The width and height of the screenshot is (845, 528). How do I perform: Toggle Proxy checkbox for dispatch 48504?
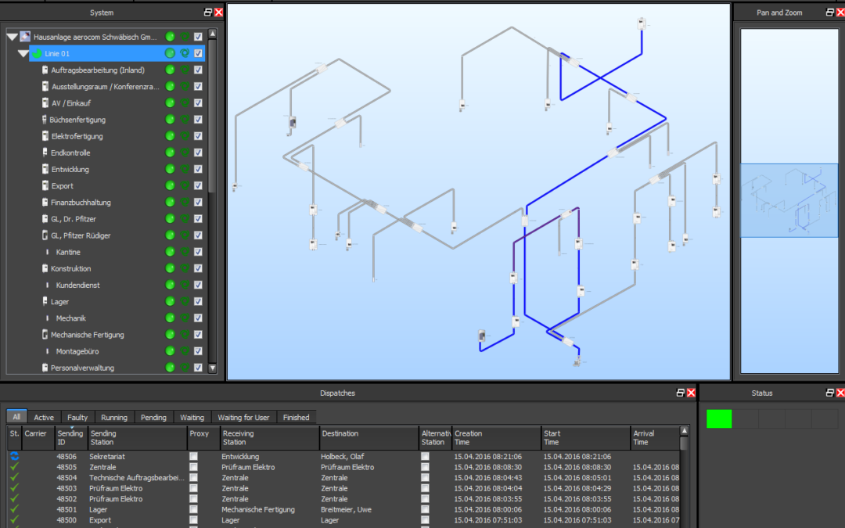click(x=193, y=478)
